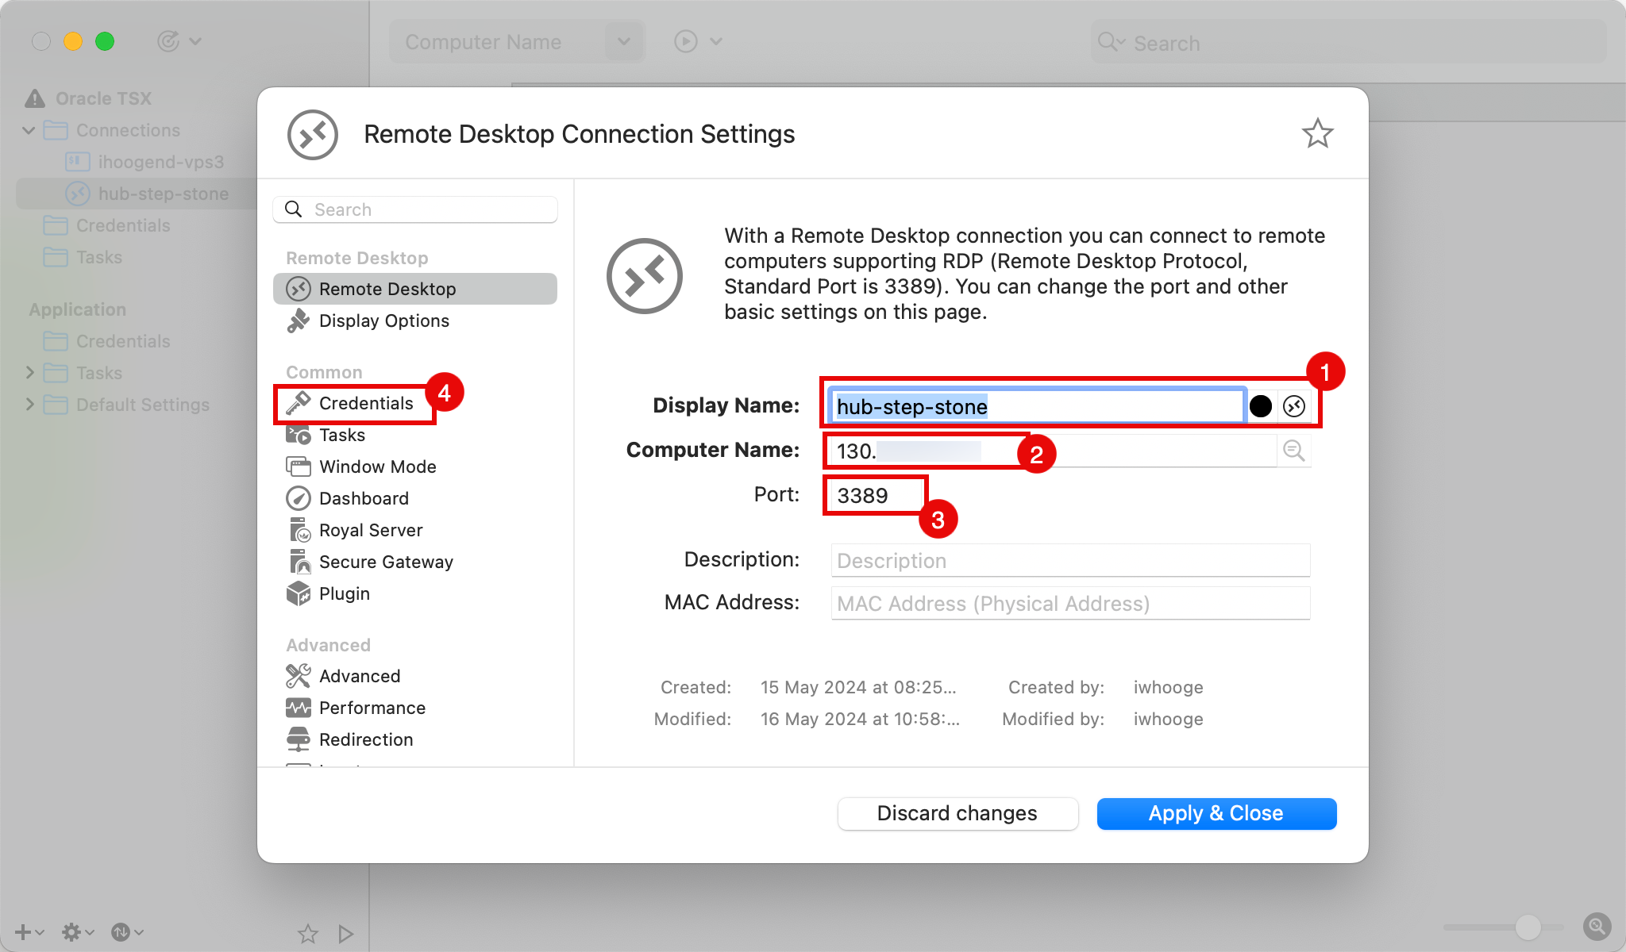Click the star/favorite icon top right
This screenshot has width=1626, height=952.
click(x=1318, y=132)
